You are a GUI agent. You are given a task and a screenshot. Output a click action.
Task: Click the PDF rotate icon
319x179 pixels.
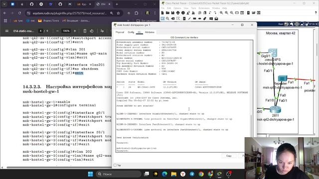click(x=92, y=31)
